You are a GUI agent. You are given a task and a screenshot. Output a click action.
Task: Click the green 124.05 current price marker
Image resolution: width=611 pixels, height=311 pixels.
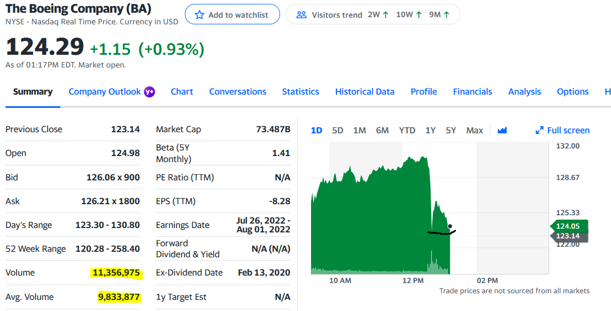(x=569, y=226)
